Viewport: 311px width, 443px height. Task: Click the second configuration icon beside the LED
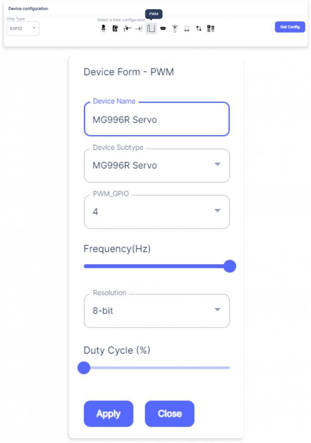point(115,29)
